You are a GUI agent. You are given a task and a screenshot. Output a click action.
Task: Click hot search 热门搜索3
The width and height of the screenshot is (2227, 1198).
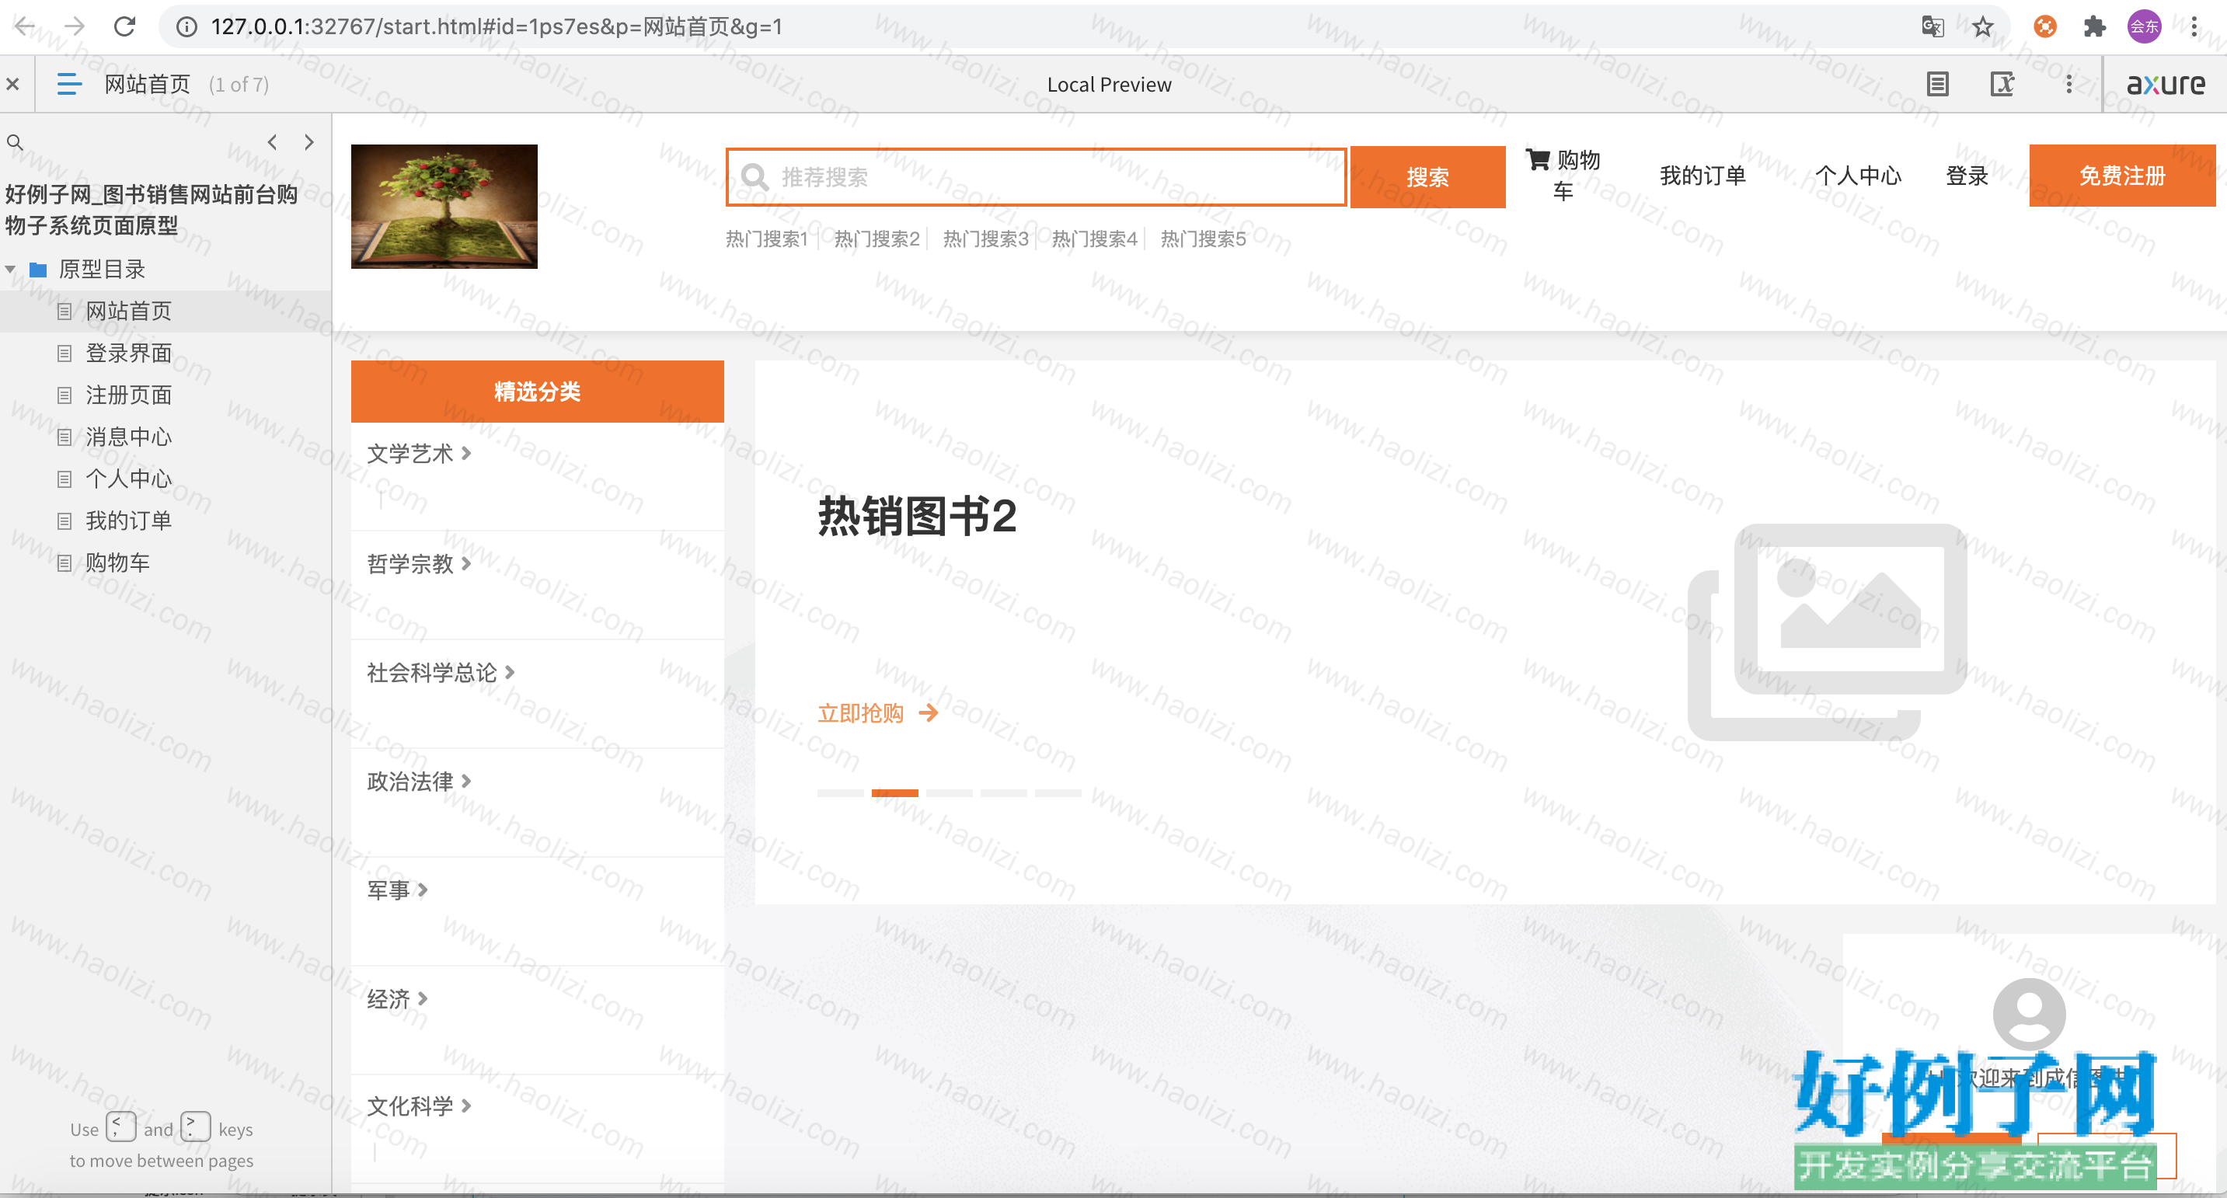tap(985, 239)
